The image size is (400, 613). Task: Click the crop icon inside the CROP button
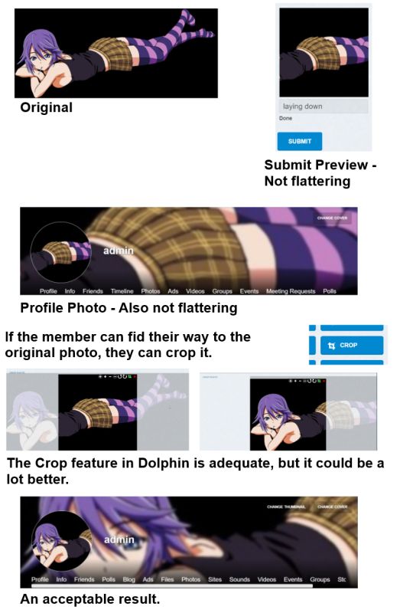332,346
